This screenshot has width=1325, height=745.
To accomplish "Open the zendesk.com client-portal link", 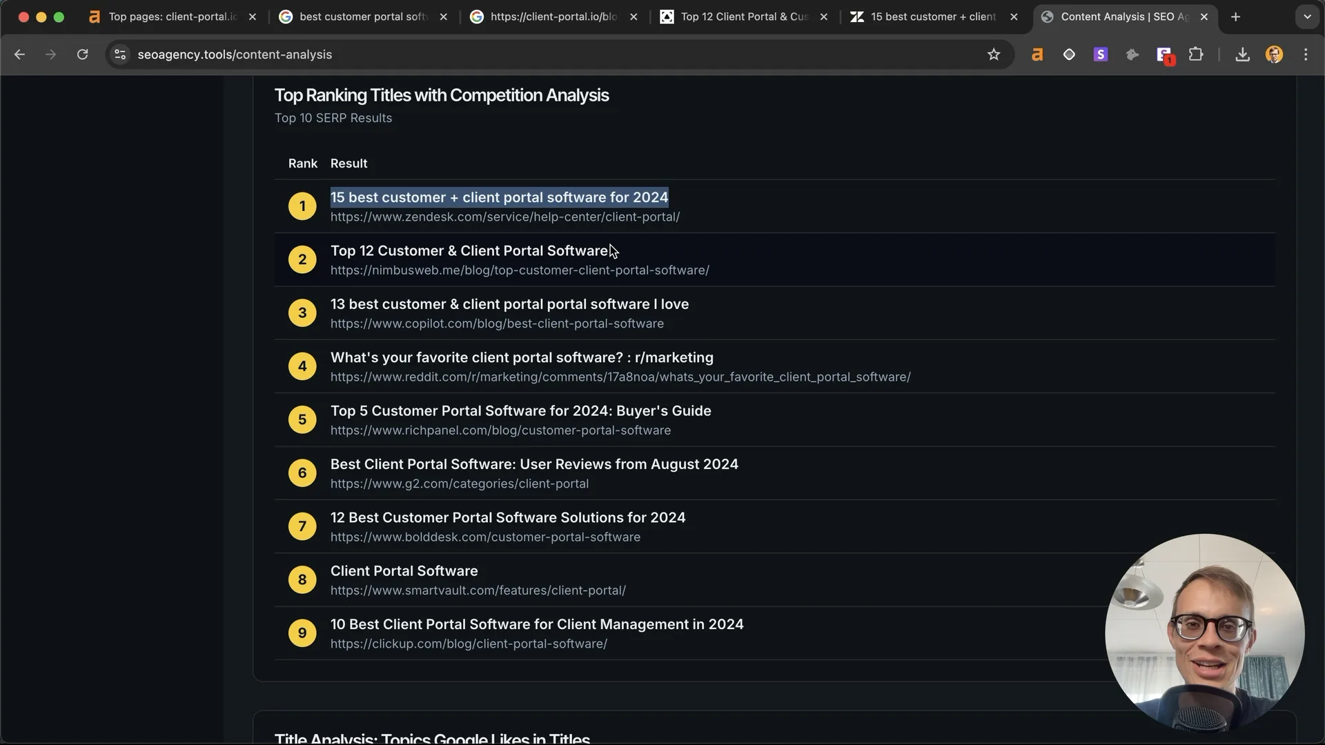I will pyautogui.click(x=504, y=217).
